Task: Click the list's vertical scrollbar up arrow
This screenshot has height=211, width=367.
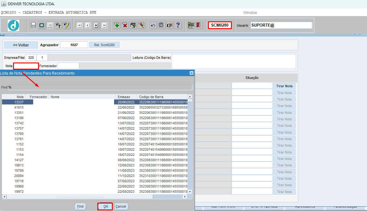Action: (x=190, y=97)
